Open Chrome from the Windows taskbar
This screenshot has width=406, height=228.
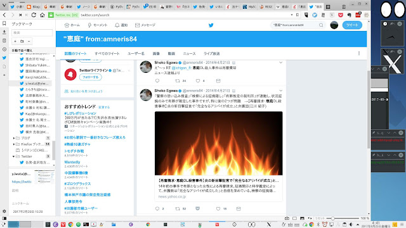tap(70, 224)
